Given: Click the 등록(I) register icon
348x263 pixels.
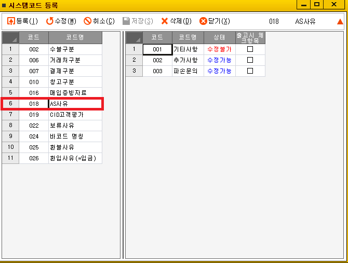Looking at the screenshot, I should click(11, 21).
